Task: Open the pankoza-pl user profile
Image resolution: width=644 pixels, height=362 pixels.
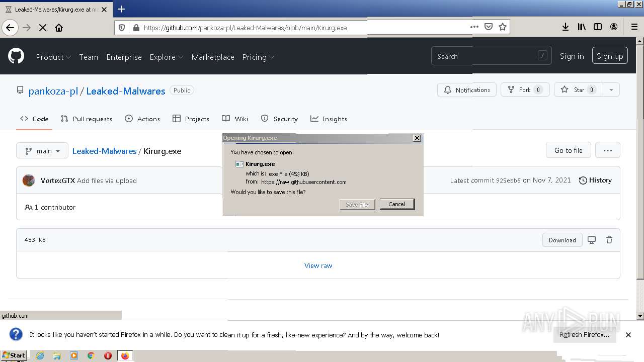Action: [x=53, y=91]
